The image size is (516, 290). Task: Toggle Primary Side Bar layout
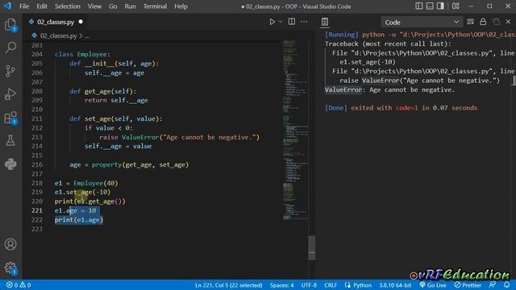418,6
